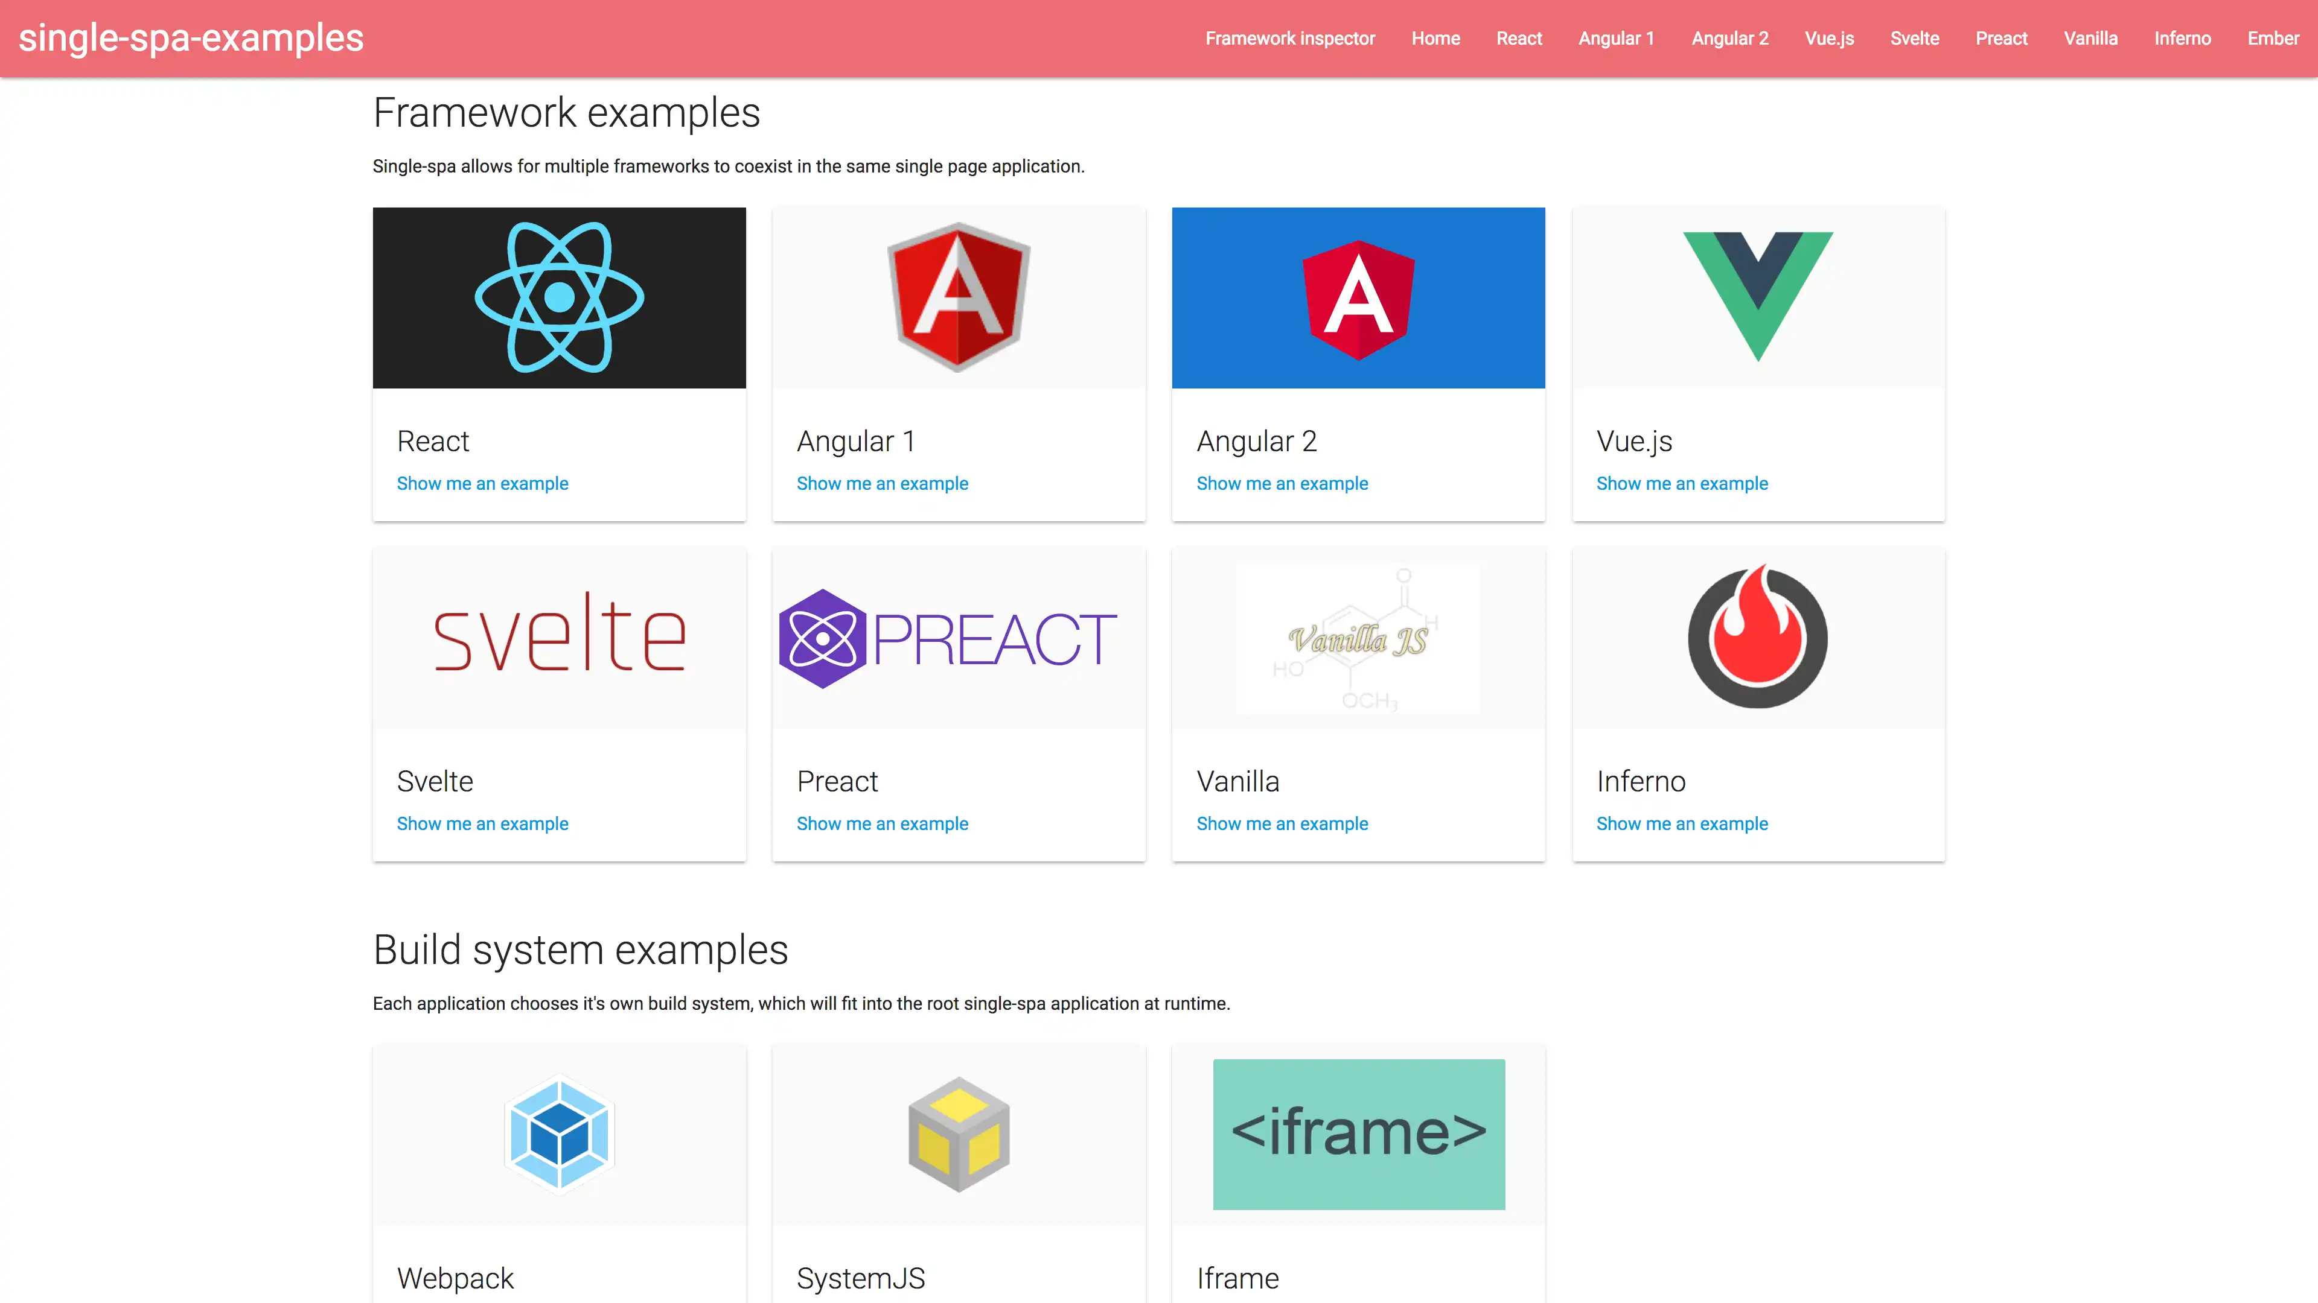This screenshot has height=1303, width=2318.
Task: Click the 'Single-spa allows for multiple frameworks' sentence
Action: point(728,166)
